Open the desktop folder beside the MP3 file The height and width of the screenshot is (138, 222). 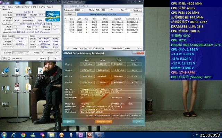point(28,72)
